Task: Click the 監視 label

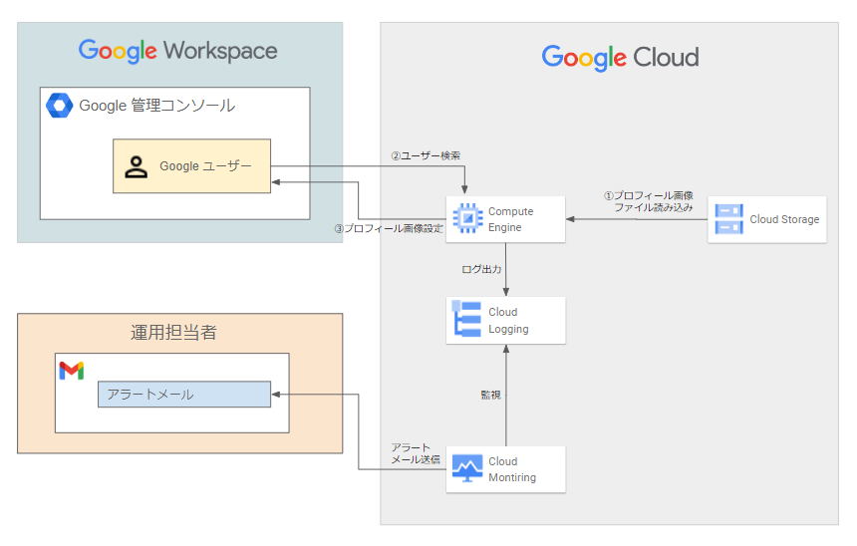Action: coord(490,395)
